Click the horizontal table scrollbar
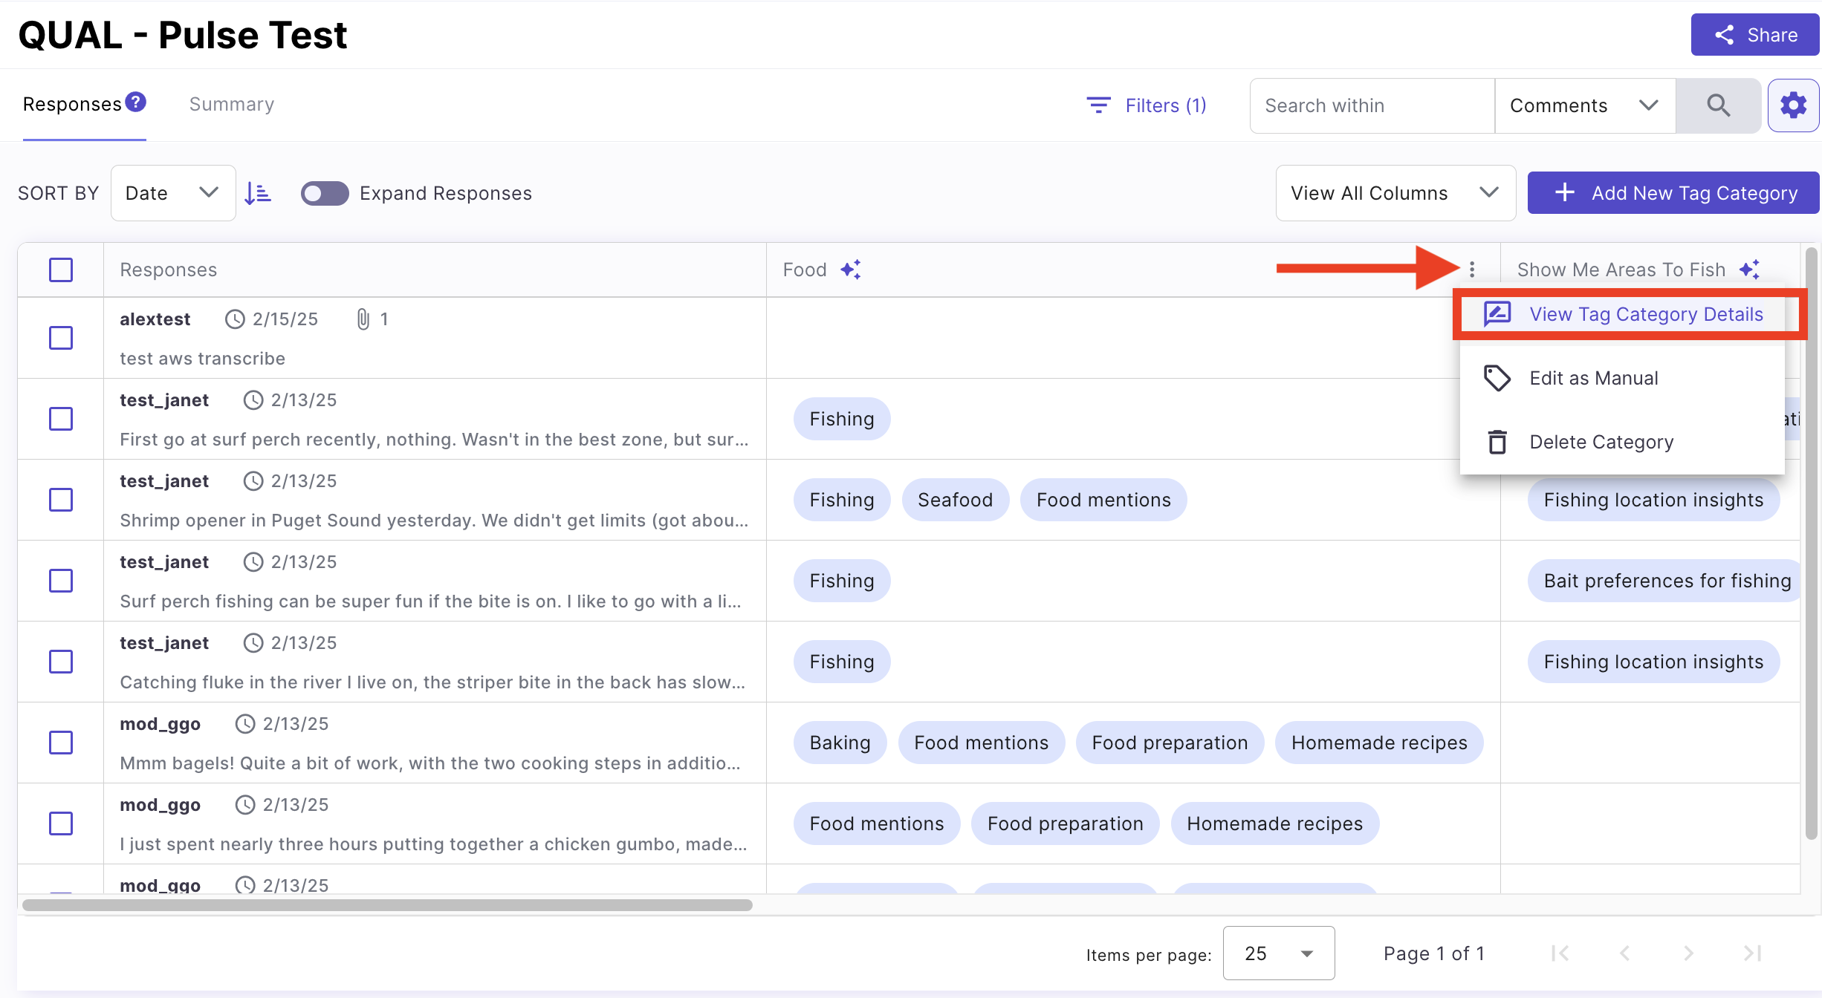The width and height of the screenshot is (1822, 998). (386, 905)
